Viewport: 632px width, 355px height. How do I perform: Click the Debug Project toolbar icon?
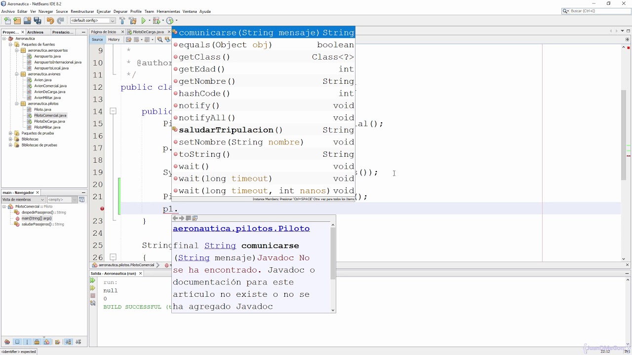157,21
